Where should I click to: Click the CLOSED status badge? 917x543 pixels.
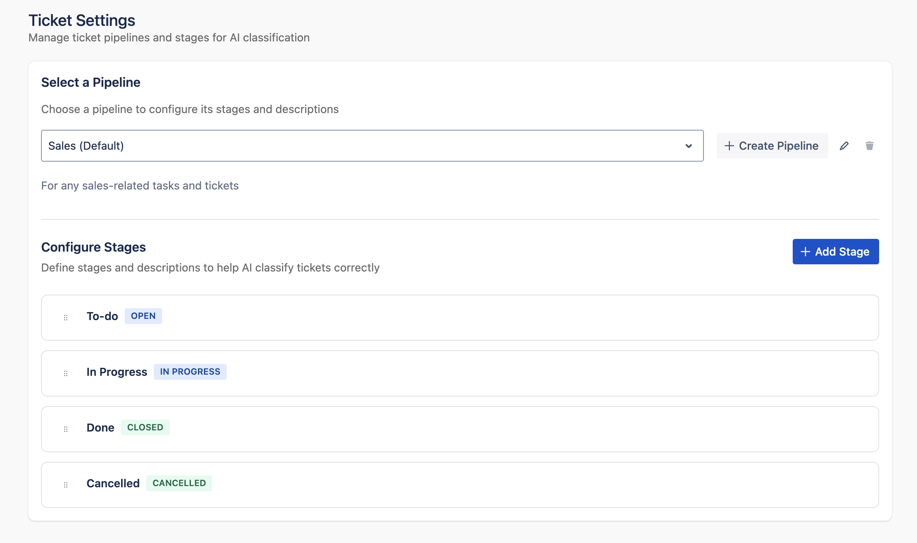[145, 427]
